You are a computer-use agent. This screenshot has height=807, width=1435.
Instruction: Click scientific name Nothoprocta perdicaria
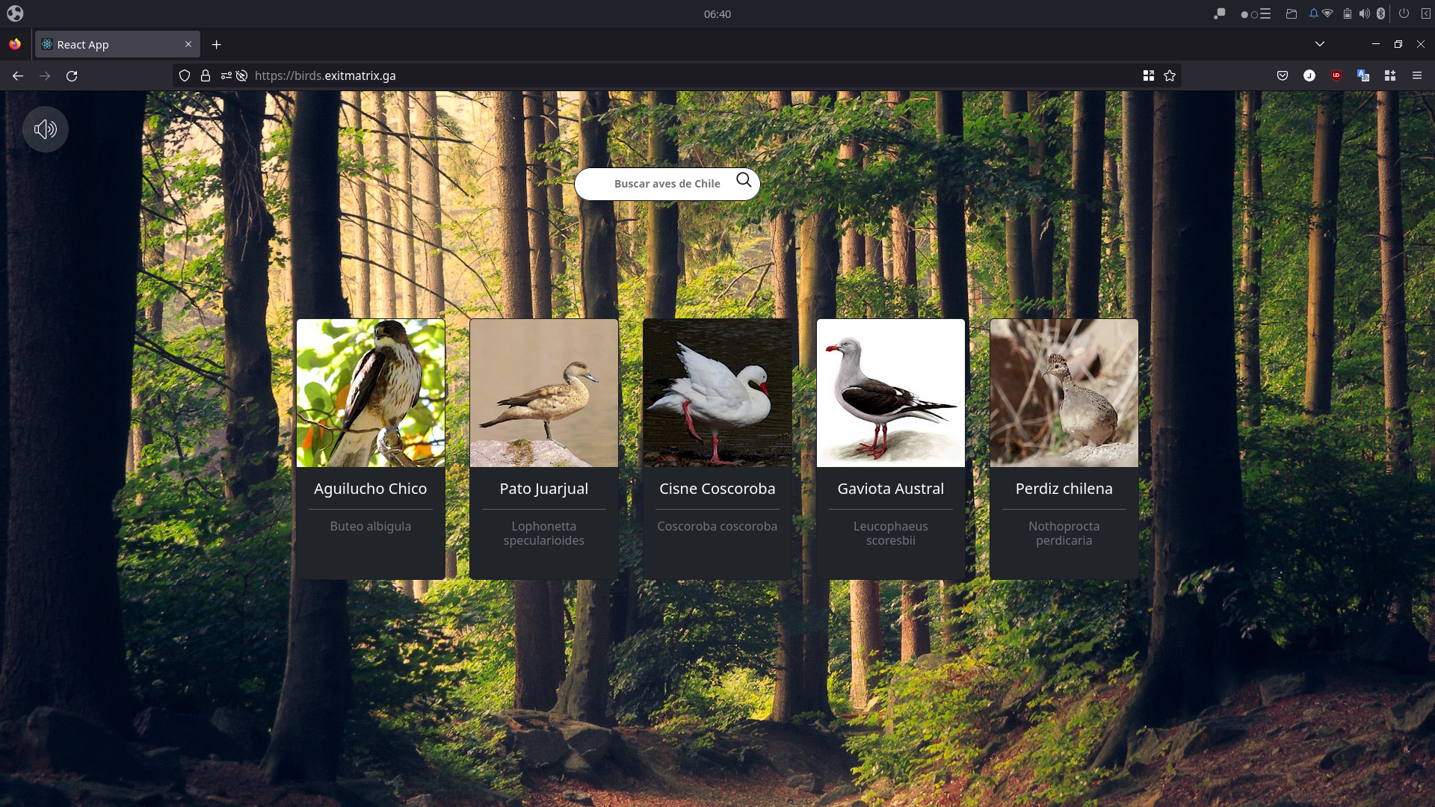pyautogui.click(x=1064, y=534)
